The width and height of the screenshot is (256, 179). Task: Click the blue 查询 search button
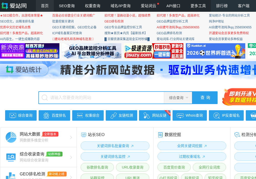pyautogui.click(x=205, y=98)
